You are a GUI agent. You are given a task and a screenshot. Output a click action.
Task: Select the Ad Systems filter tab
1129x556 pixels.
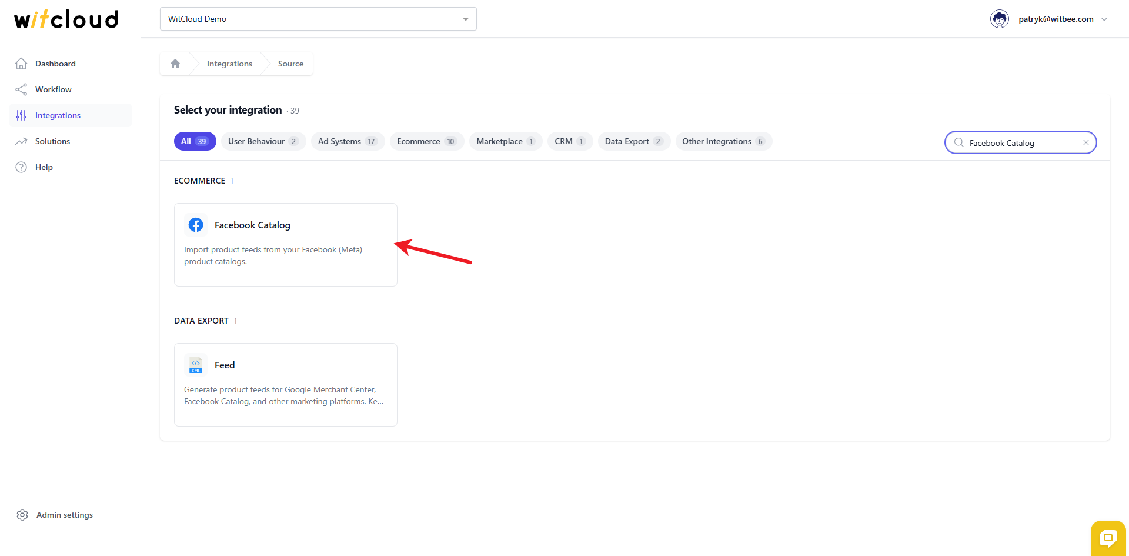348,141
